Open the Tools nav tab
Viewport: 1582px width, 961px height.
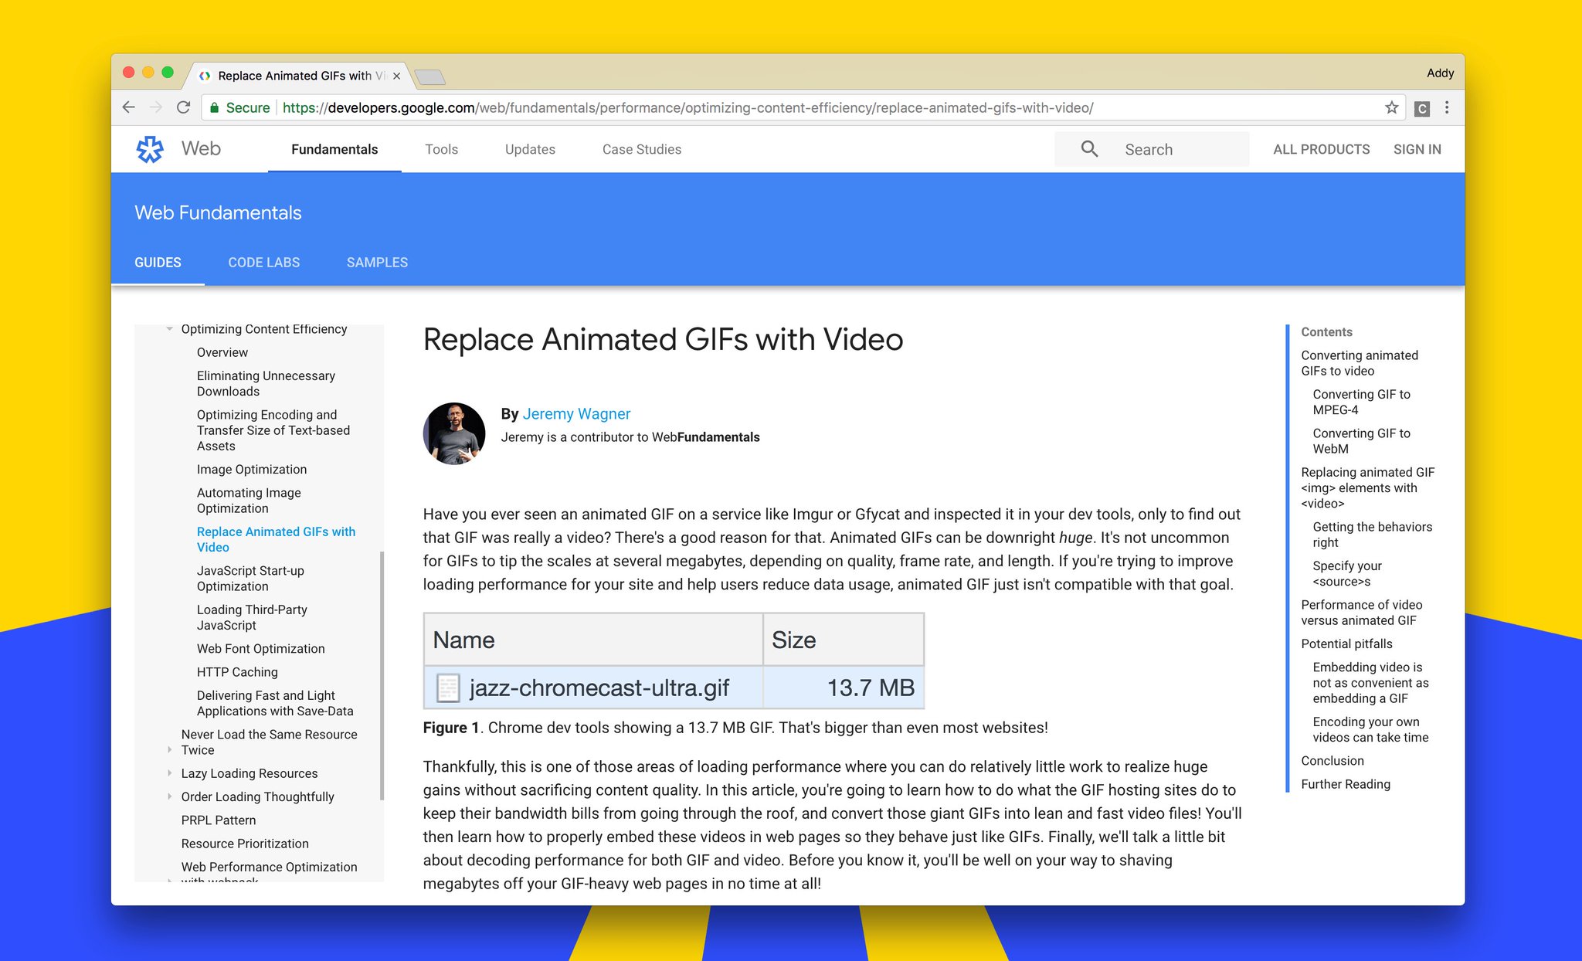point(441,149)
